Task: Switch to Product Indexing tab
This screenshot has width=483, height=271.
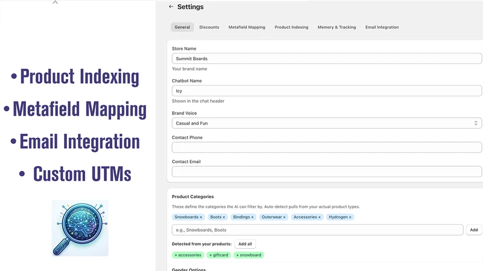Action: (292, 27)
